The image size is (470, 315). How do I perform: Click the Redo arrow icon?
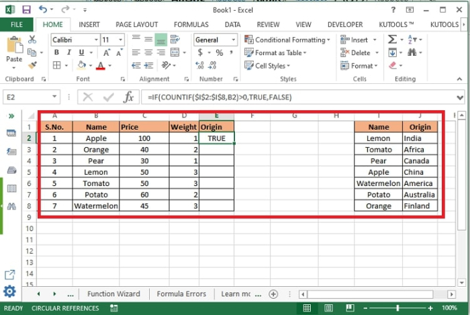coord(65,9)
